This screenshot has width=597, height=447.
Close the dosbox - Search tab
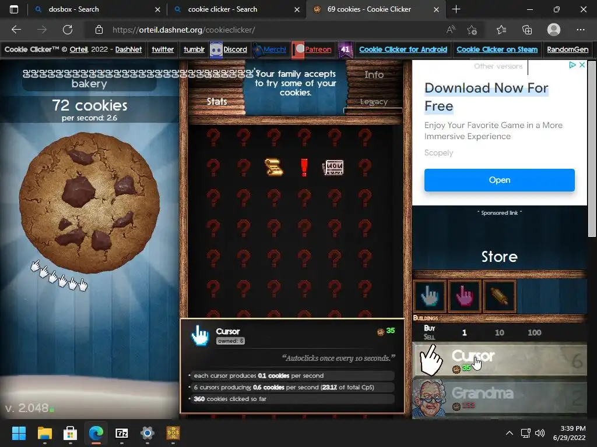tap(157, 9)
